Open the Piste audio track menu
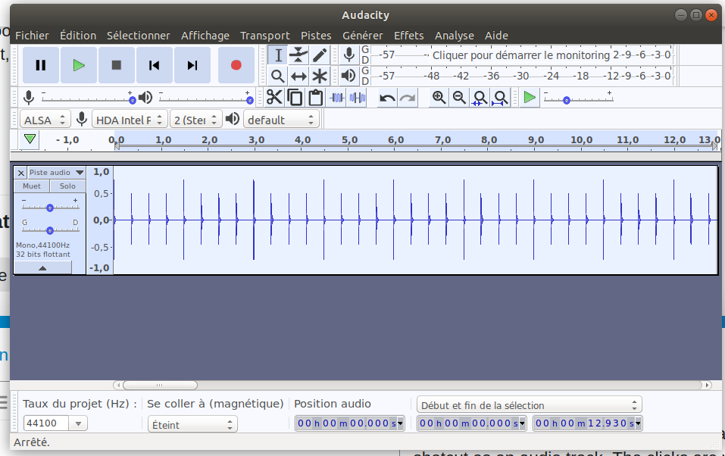 (x=56, y=173)
